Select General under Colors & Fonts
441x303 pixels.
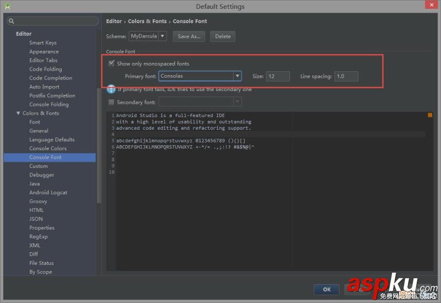[x=39, y=131]
